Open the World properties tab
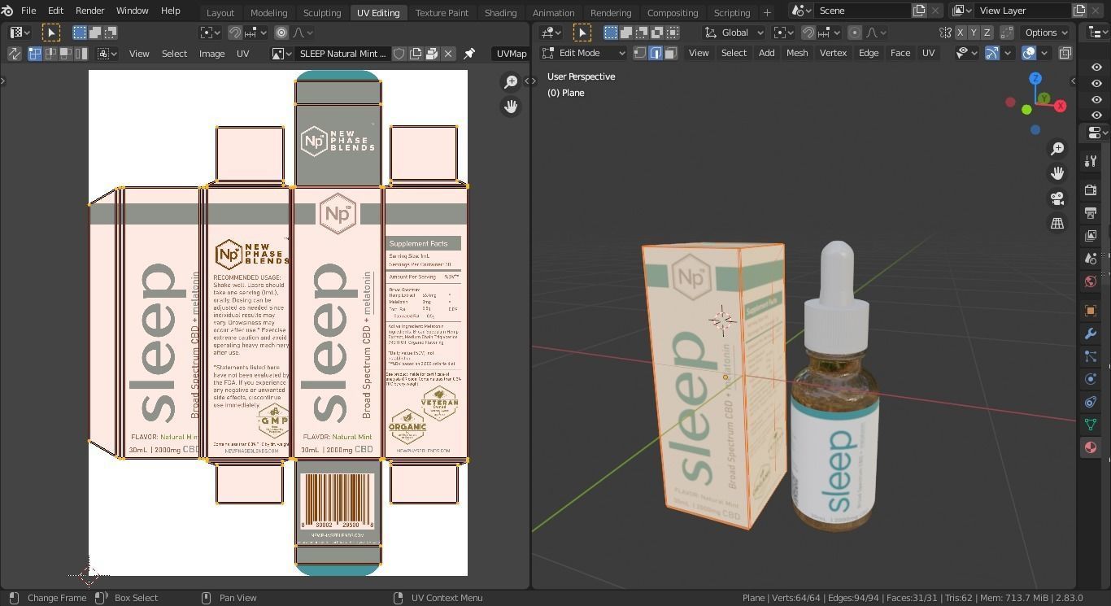 pyautogui.click(x=1091, y=281)
